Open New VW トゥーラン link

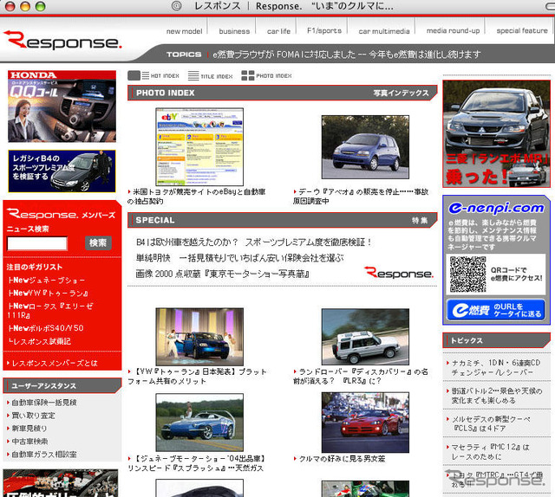pos(49,293)
